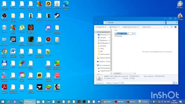Open Рабочий стол in the navigation pane

click(x=104, y=35)
